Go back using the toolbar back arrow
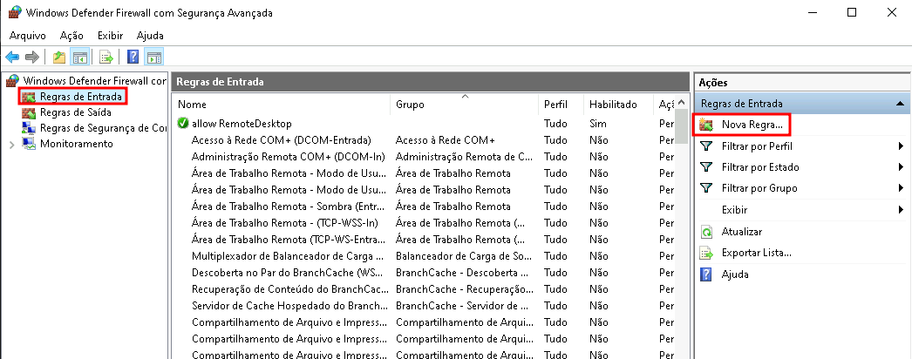912x359 pixels. [12, 57]
